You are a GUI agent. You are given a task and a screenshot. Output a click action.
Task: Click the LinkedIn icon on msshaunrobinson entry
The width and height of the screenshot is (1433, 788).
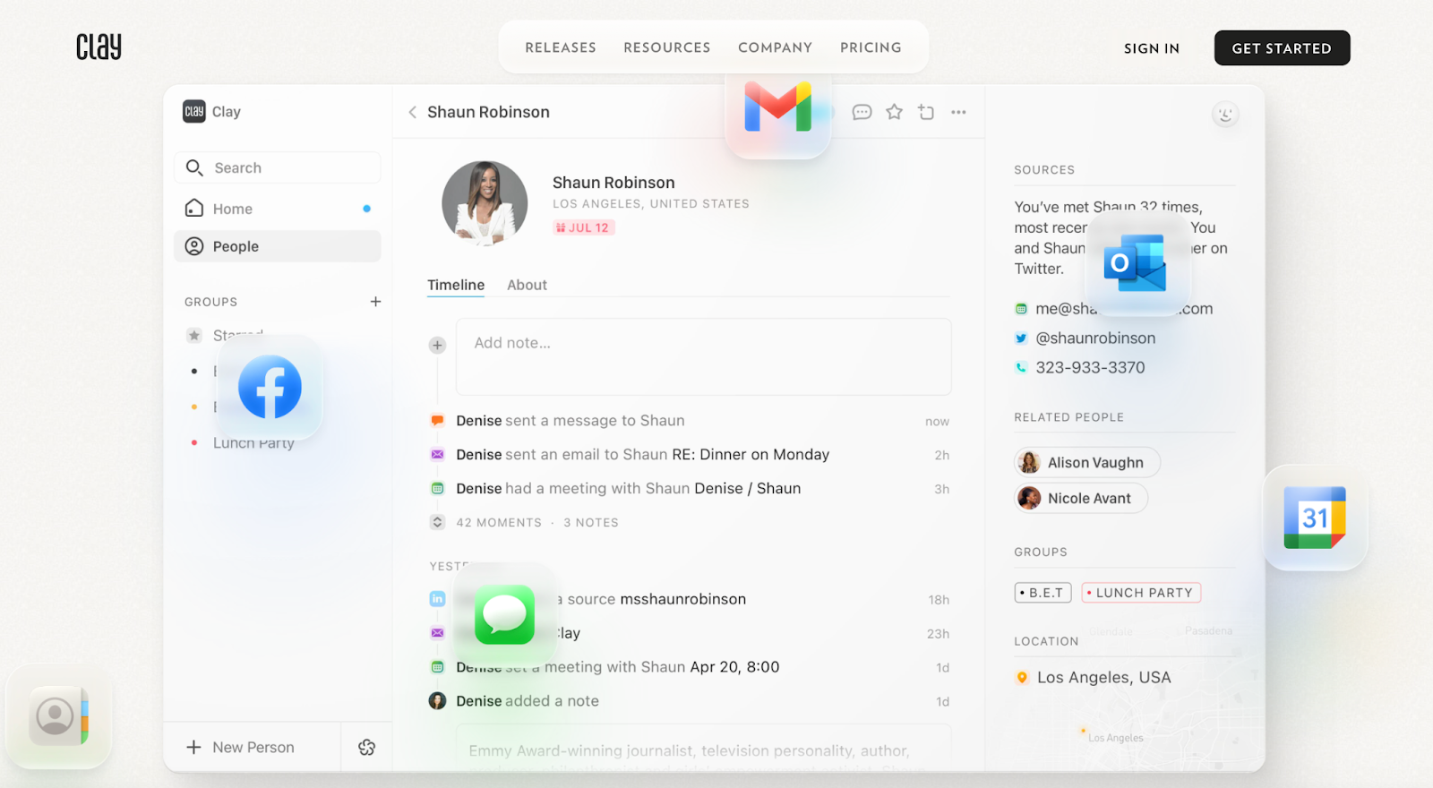(437, 599)
